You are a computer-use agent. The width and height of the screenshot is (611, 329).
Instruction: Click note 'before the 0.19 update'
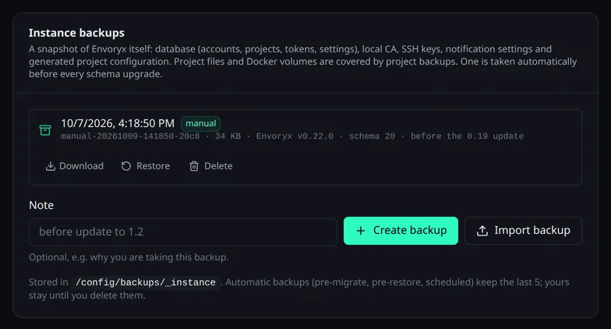[467, 136]
